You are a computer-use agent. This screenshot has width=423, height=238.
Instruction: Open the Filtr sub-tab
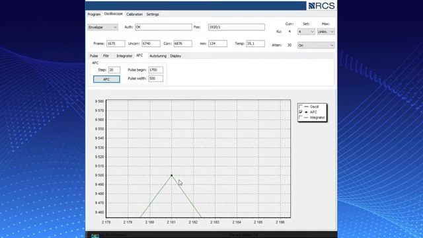106,56
